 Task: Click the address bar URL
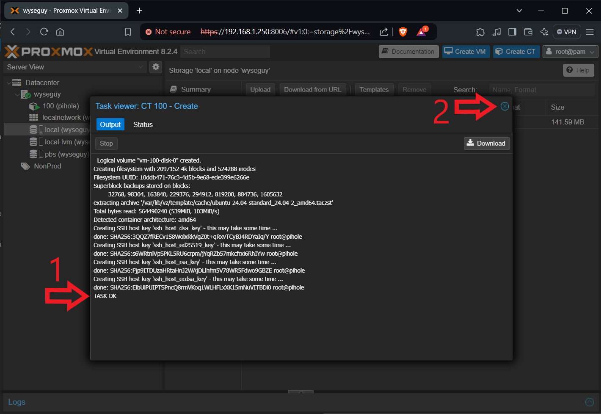click(285, 32)
